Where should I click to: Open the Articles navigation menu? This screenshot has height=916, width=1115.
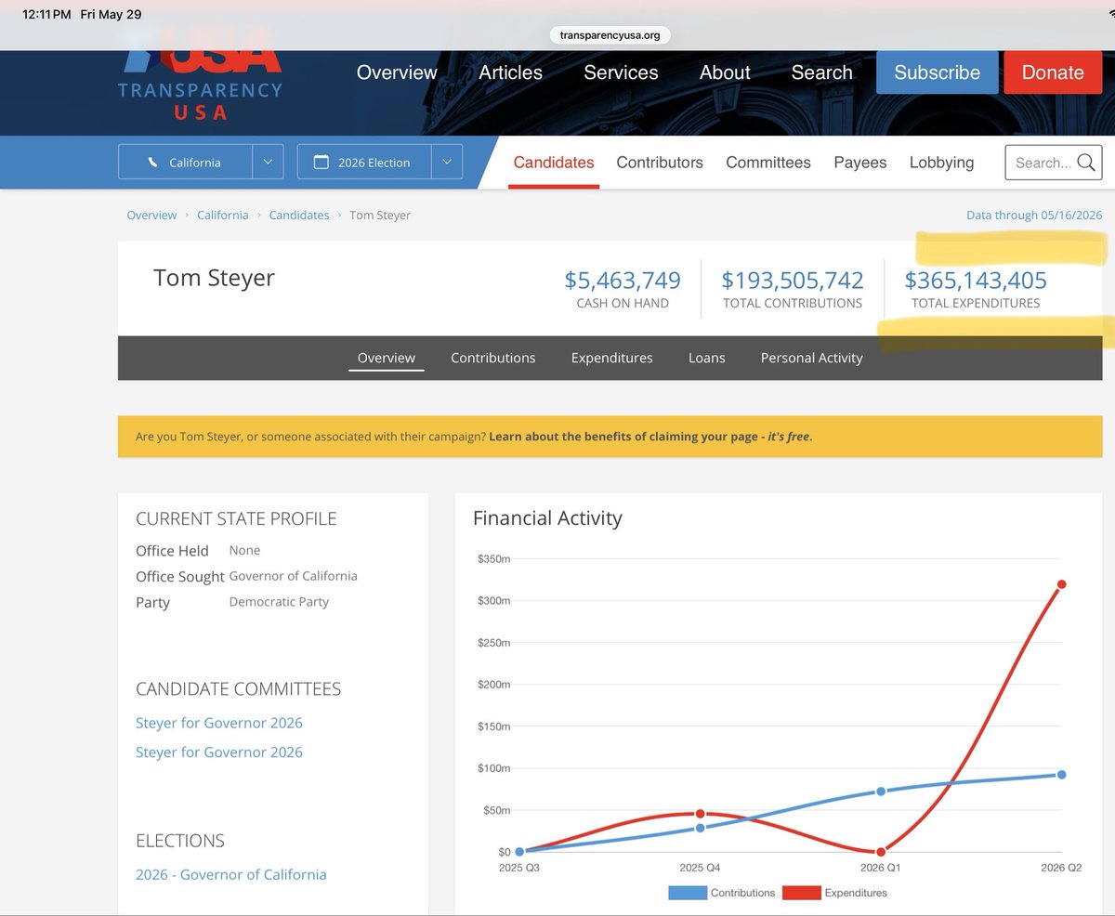point(510,72)
